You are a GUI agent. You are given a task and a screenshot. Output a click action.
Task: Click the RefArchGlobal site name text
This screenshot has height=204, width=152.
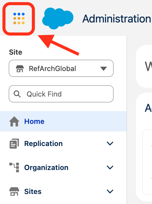pos(52,69)
